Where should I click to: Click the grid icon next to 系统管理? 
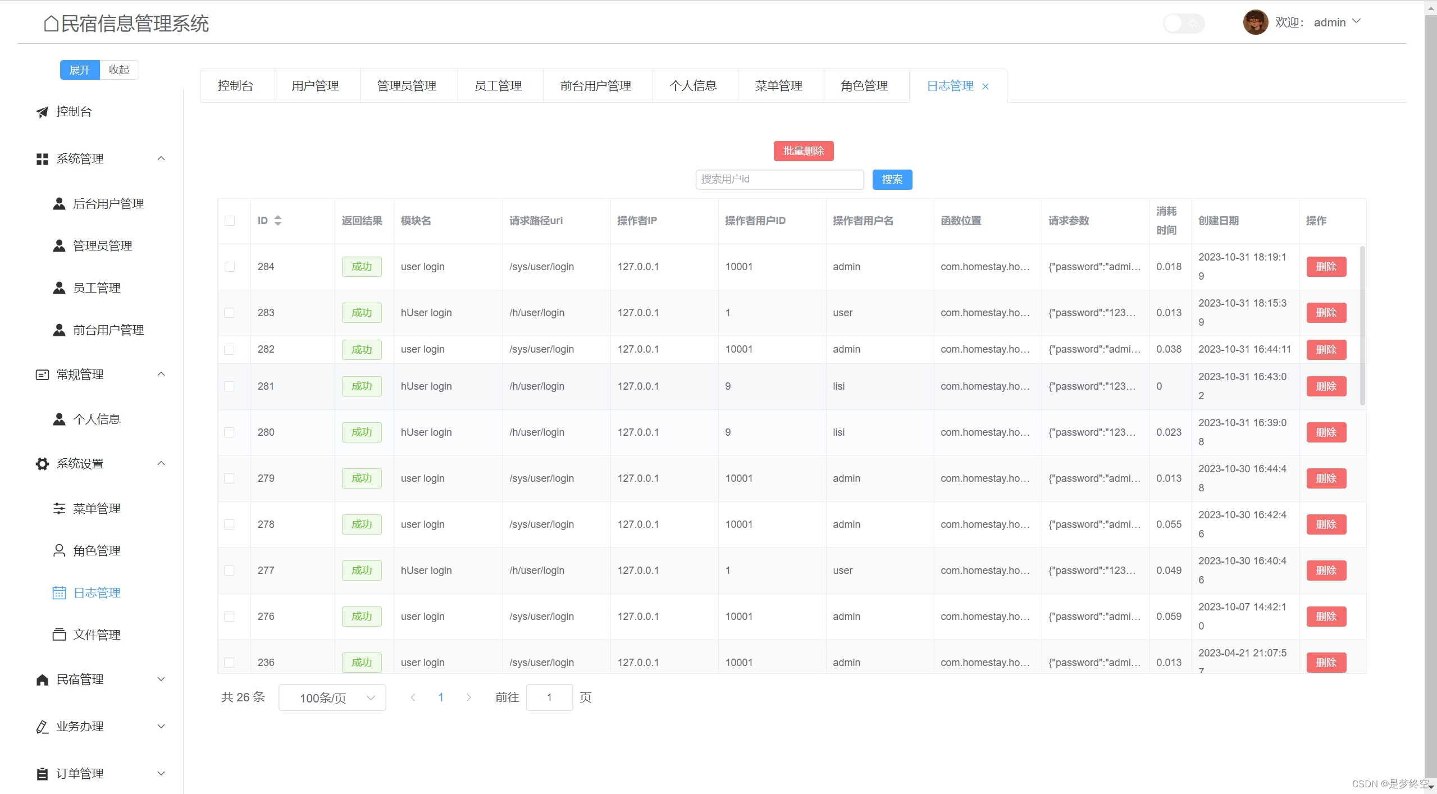42,159
